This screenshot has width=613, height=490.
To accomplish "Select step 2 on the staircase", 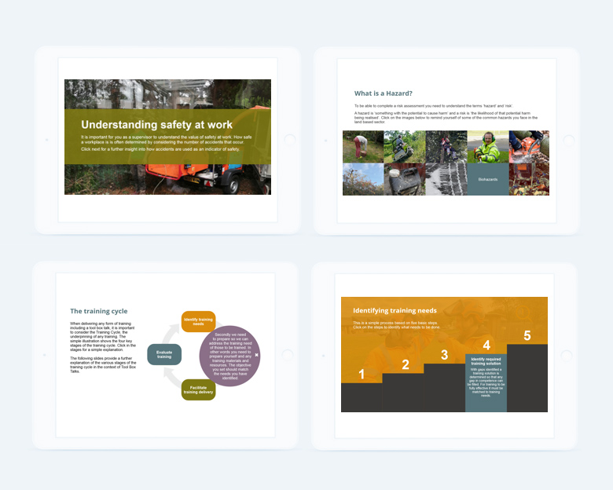I will coord(403,393).
